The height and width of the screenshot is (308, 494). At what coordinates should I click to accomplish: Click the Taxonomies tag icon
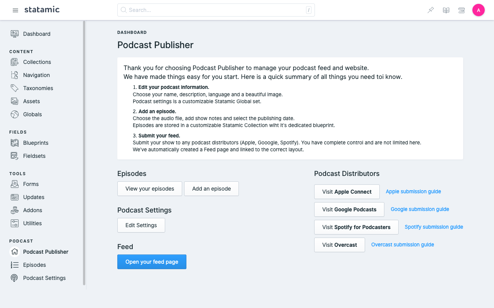[x=15, y=88]
